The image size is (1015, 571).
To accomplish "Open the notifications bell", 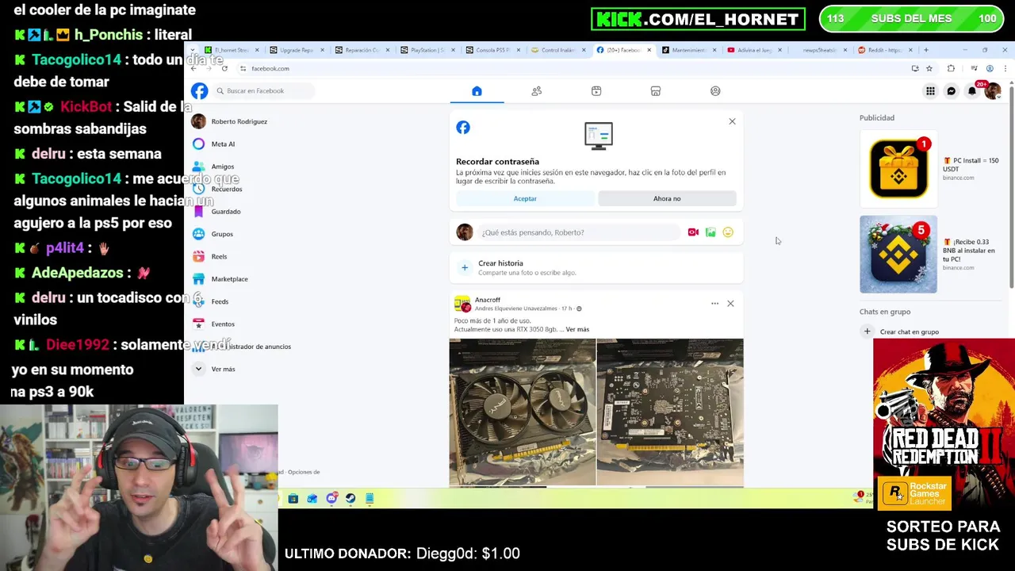I will [x=972, y=91].
